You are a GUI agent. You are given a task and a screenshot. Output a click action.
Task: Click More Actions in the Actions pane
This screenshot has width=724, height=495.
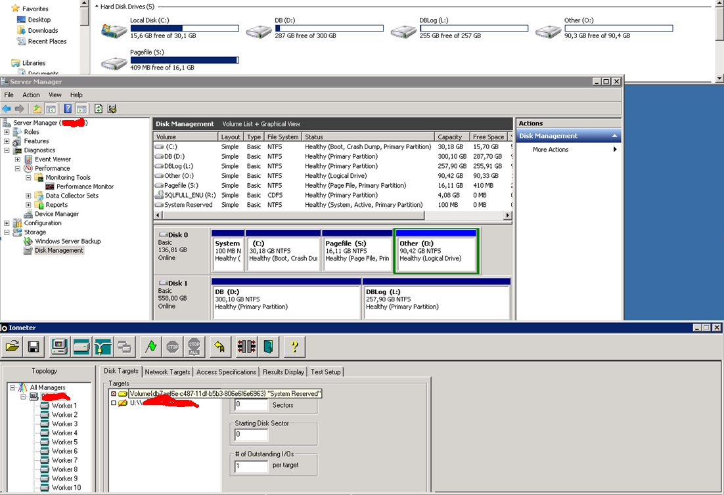point(551,150)
